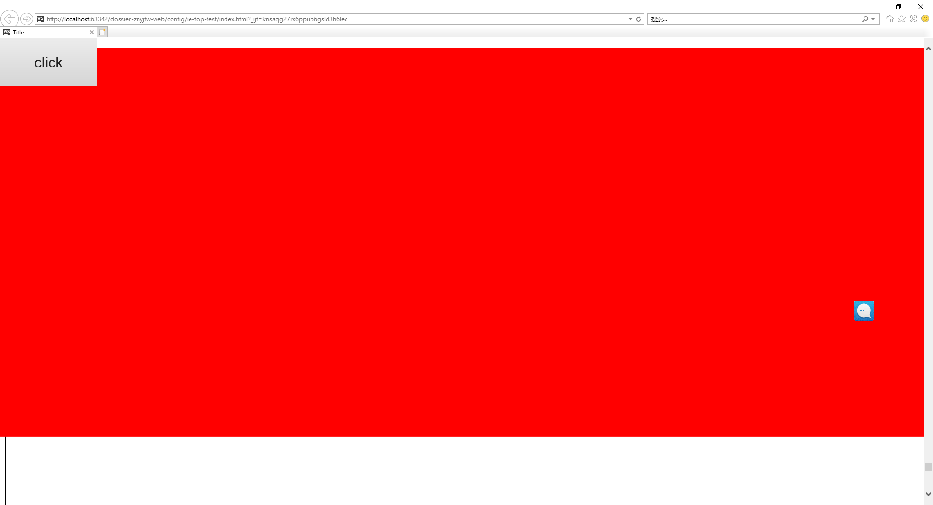This screenshot has width=933, height=505.
Task: Expand the address bar autocomplete dropdown arrow
Action: click(630, 19)
